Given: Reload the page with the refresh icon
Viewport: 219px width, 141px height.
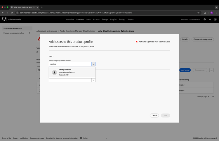Looking at the screenshot, I should 12,13.
